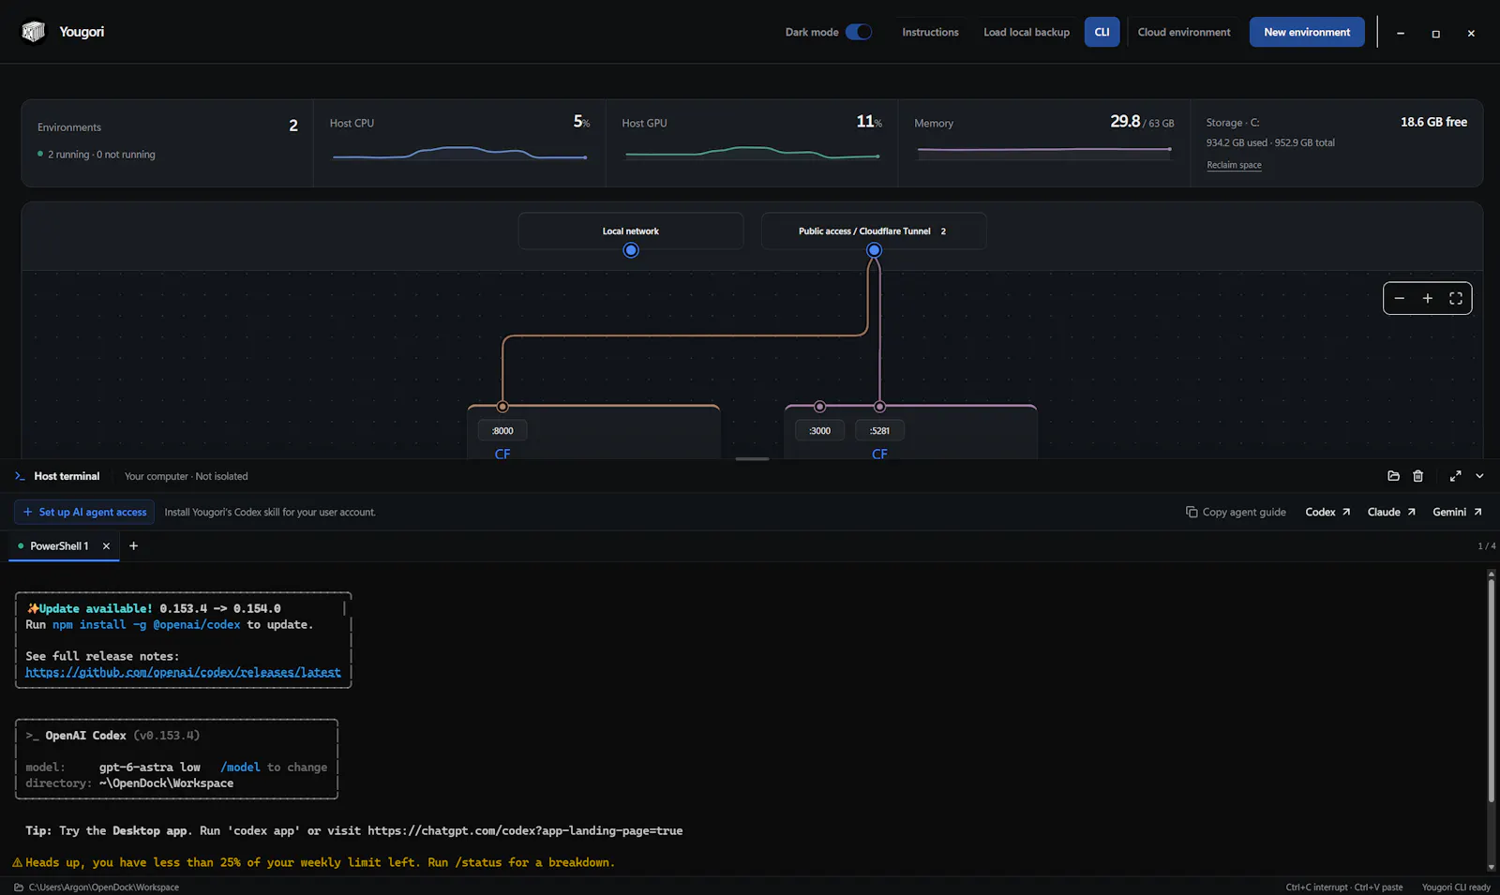Zoom in the network canvas
The height and width of the screenshot is (895, 1500).
pos(1428,298)
